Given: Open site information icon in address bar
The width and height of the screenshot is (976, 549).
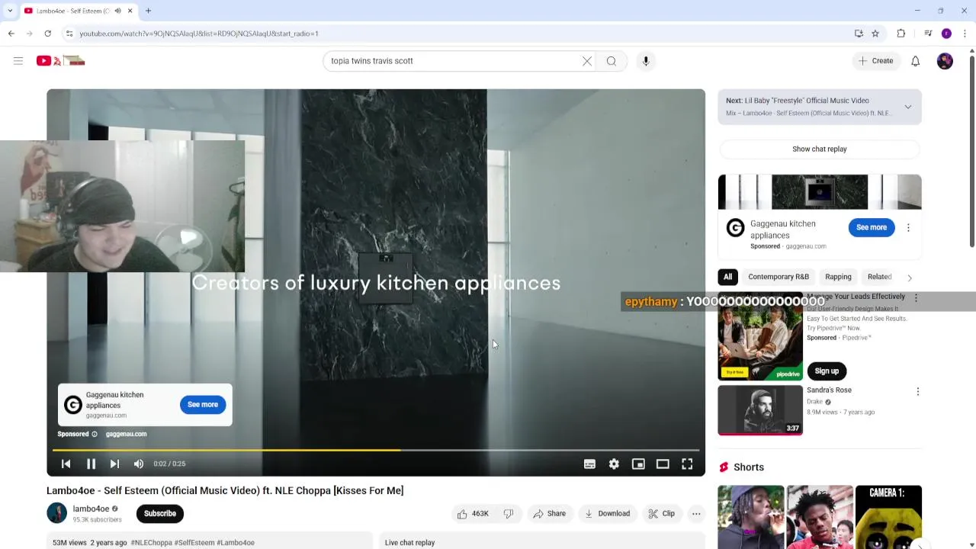Looking at the screenshot, I should click(x=69, y=34).
